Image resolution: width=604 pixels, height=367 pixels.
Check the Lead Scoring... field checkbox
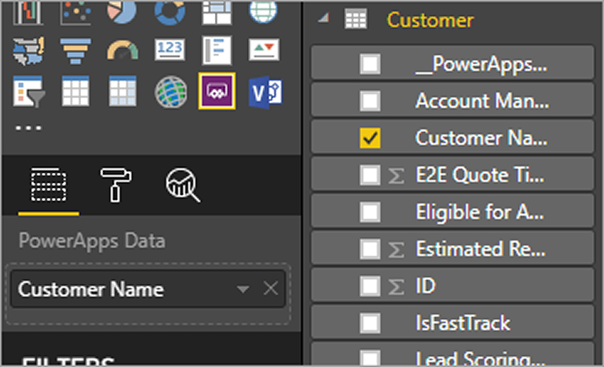(370, 358)
